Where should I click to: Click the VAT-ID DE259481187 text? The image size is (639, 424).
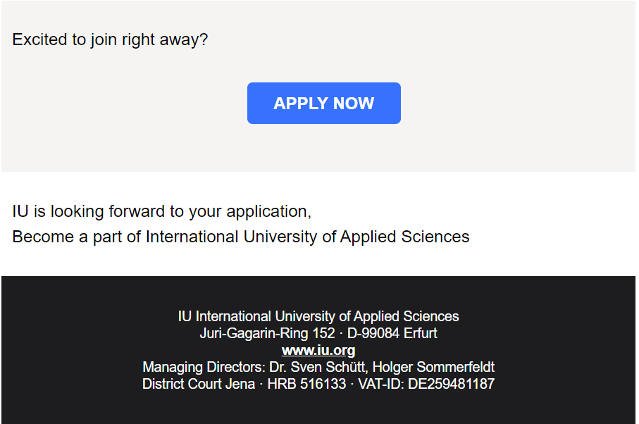(426, 384)
